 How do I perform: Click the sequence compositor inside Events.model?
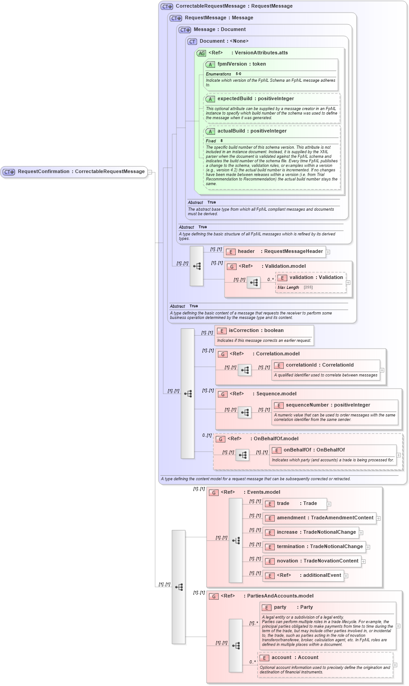tap(236, 540)
